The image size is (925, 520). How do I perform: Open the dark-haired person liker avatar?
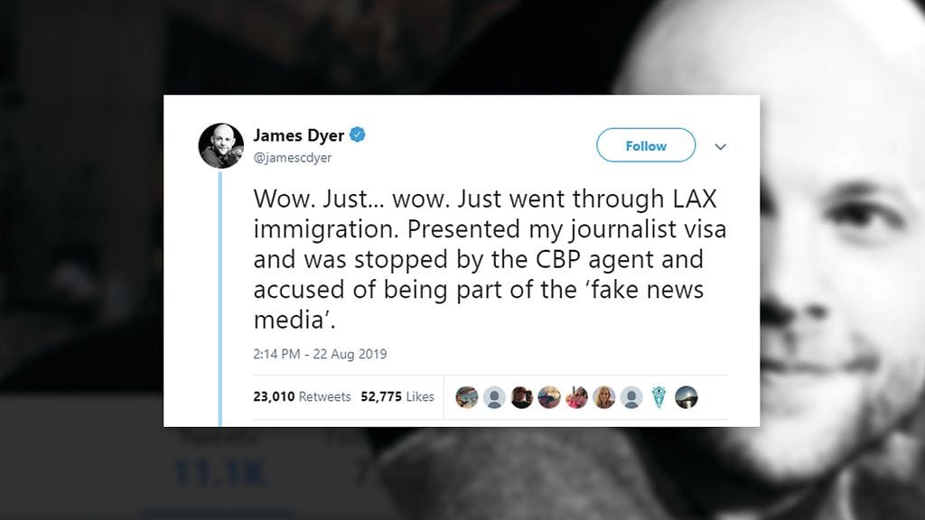pyautogui.click(x=521, y=397)
